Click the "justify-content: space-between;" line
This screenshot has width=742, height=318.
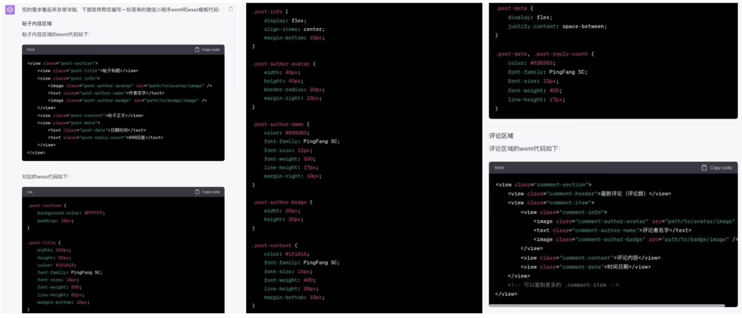click(557, 27)
